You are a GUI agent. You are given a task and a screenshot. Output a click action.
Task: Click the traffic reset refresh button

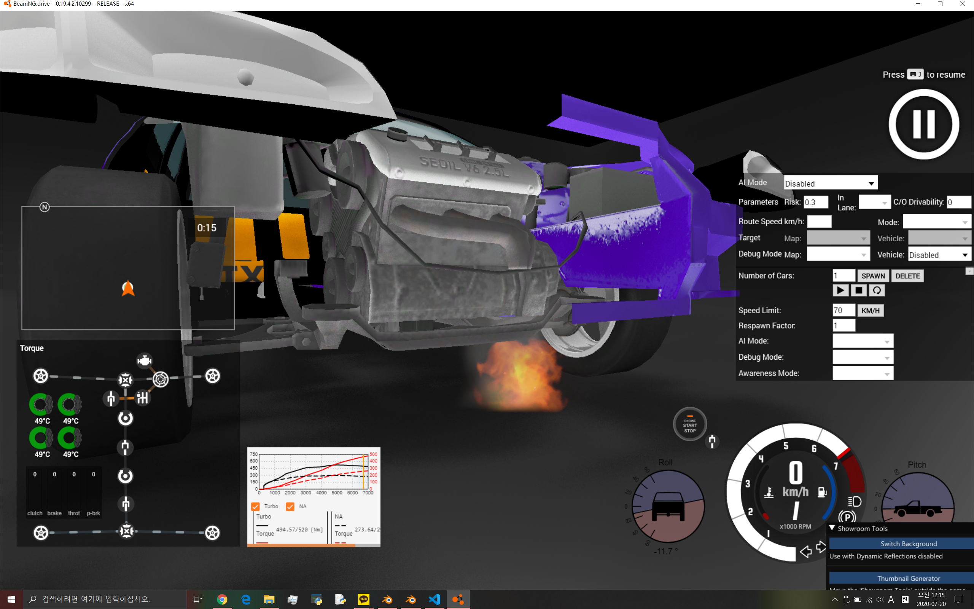coord(877,290)
